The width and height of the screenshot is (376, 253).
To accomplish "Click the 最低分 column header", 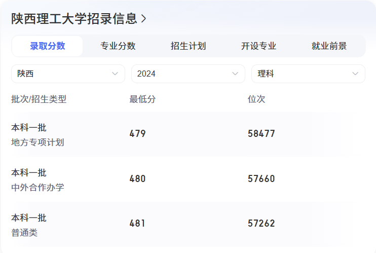I will 142,99.
